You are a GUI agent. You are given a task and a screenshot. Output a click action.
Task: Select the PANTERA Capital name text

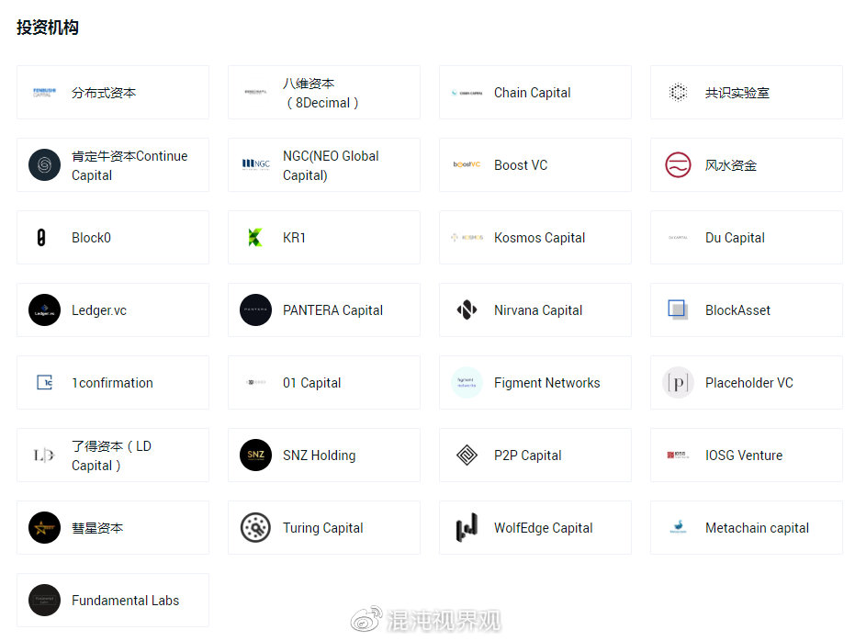(332, 310)
